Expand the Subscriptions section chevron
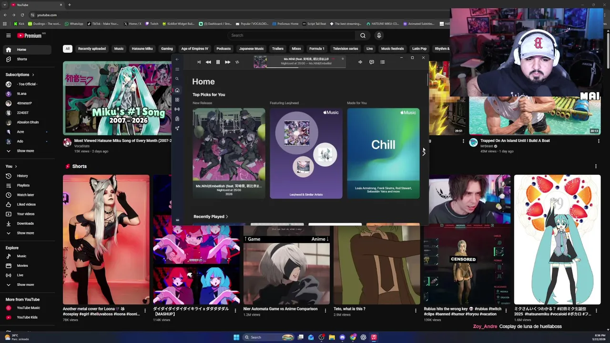 point(33,75)
